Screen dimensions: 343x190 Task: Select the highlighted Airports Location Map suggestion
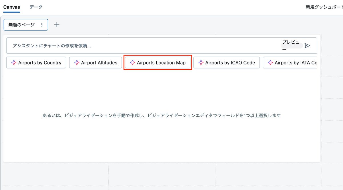click(x=157, y=62)
